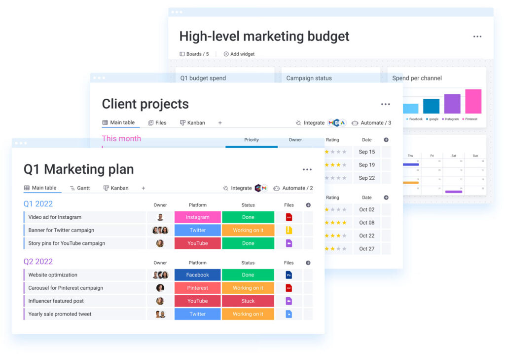
Task: Change the Instagram platform label
Action: coord(198,217)
